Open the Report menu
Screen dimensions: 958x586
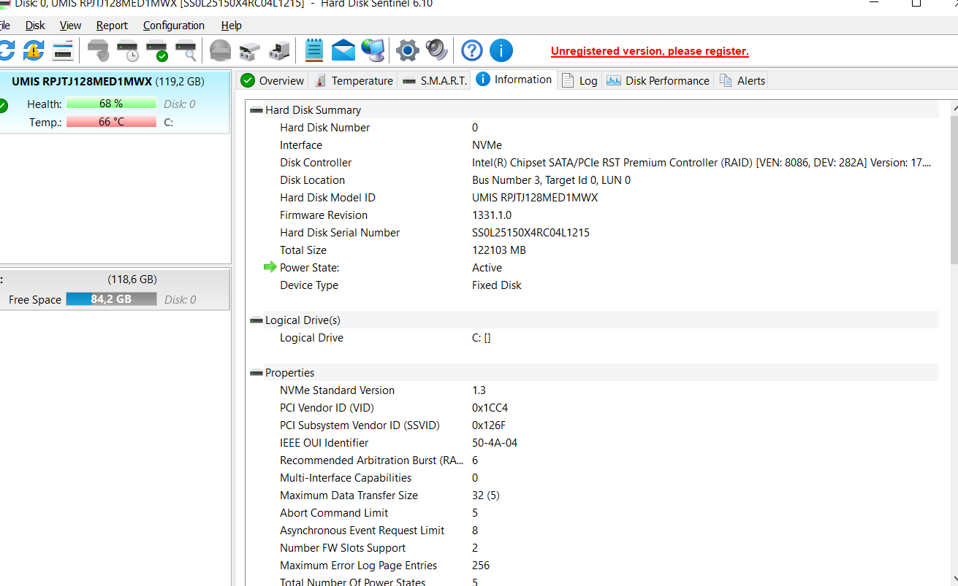point(112,26)
